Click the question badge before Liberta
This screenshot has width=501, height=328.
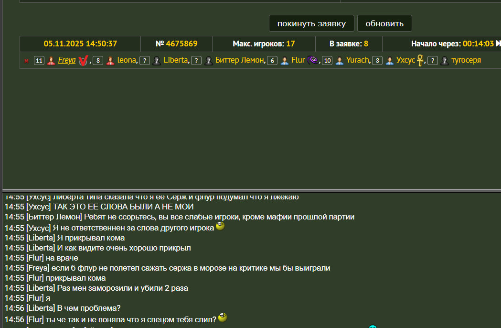[x=145, y=60]
